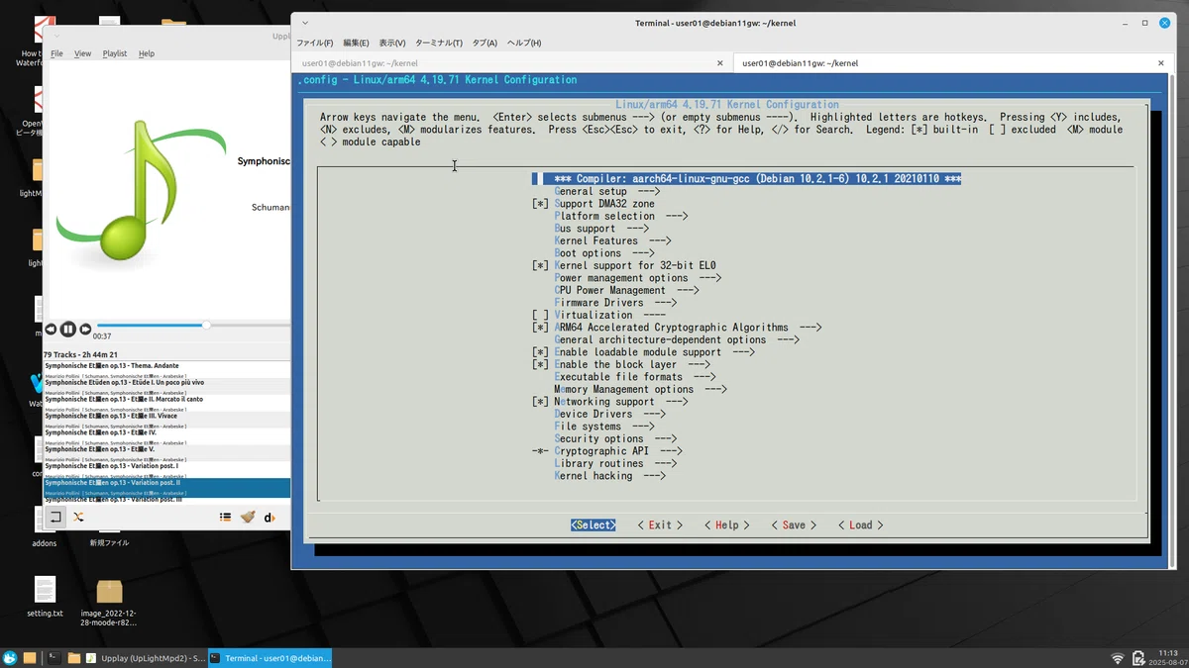Screen dimensions: 1189x668
Task: Open the Playlist menu in Upplay
Action: pyautogui.click(x=115, y=53)
